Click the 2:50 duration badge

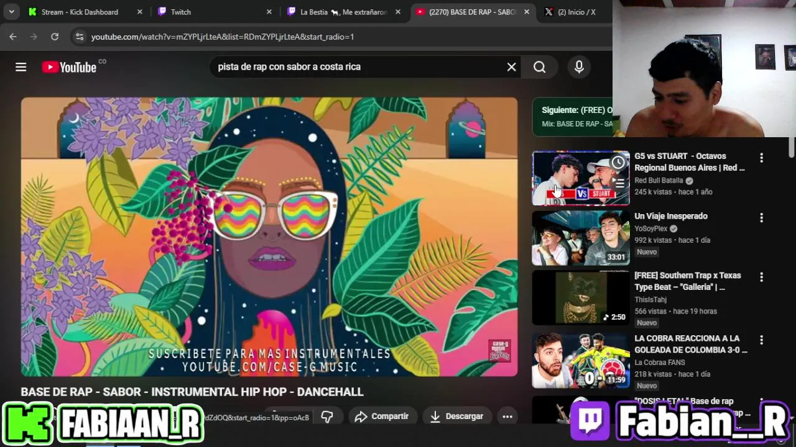point(614,317)
